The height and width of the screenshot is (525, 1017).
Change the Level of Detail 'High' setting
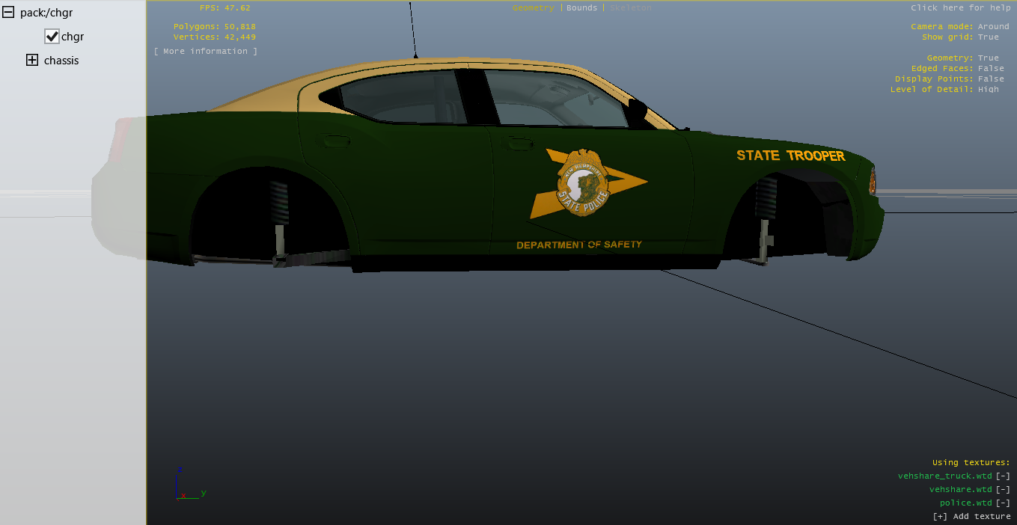coord(988,90)
